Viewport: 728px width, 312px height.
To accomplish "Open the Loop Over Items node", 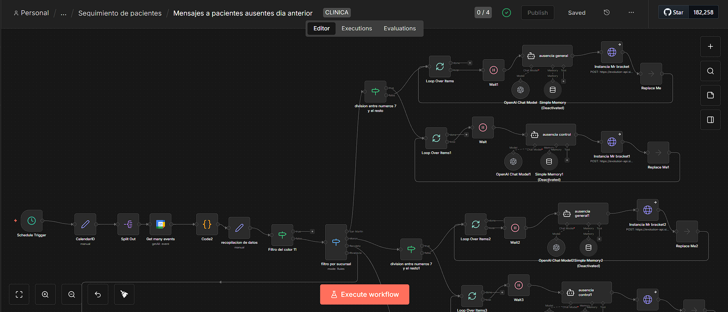I will (440, 67).
